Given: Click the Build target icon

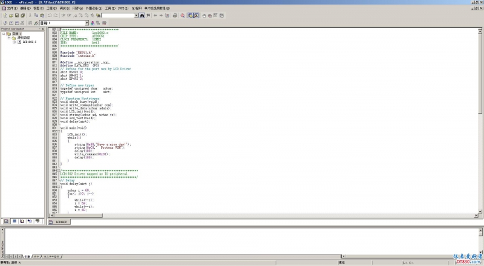Looking at the screenshot, I should [10, 22].
